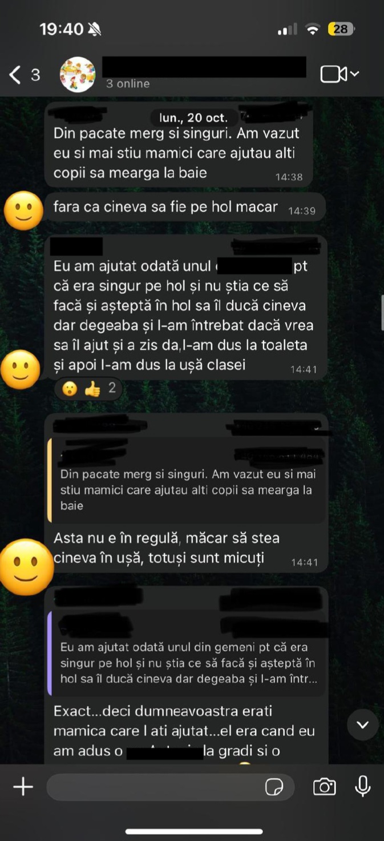Open the group profile picture
The height and width of the screenshot is (841, 384).
78,74
